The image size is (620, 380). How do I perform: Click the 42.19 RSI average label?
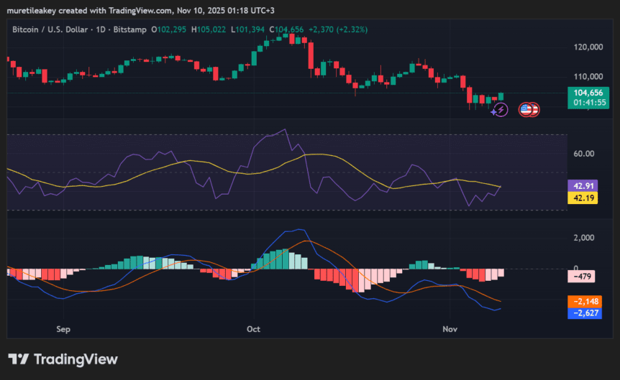pyautogui.click(x=583, y=198)
